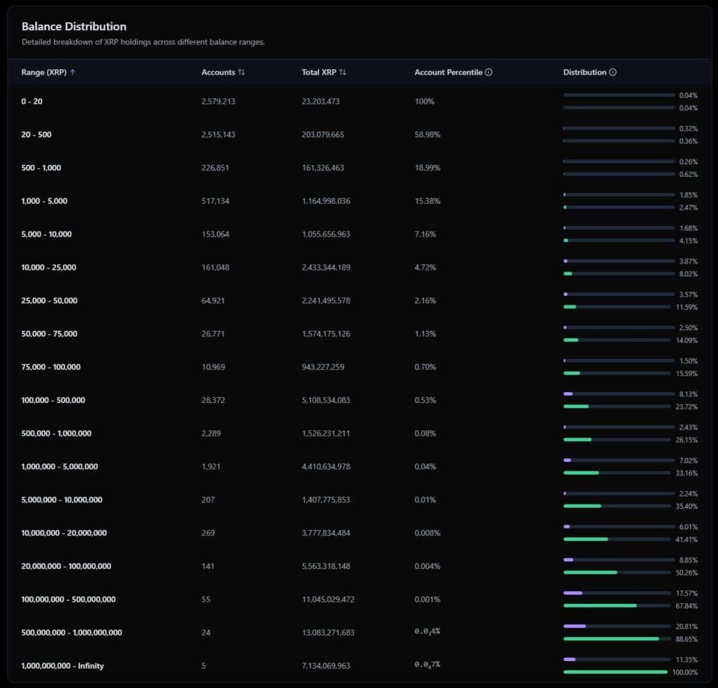This screenshot has width=718, height=688.
Task: Click the sort arrow beside Range (XRP)
Action: (x=73, y=73)
